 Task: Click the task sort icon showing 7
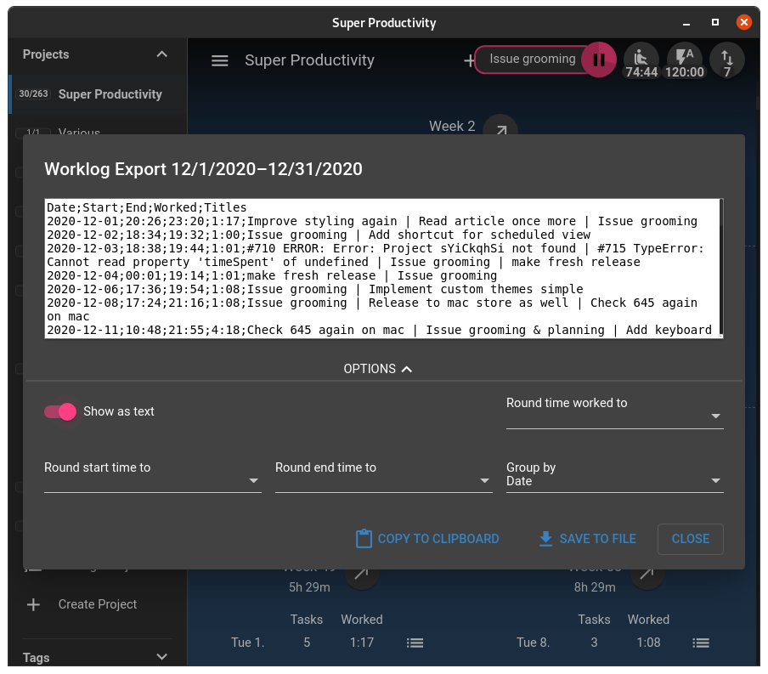point(726,59)
